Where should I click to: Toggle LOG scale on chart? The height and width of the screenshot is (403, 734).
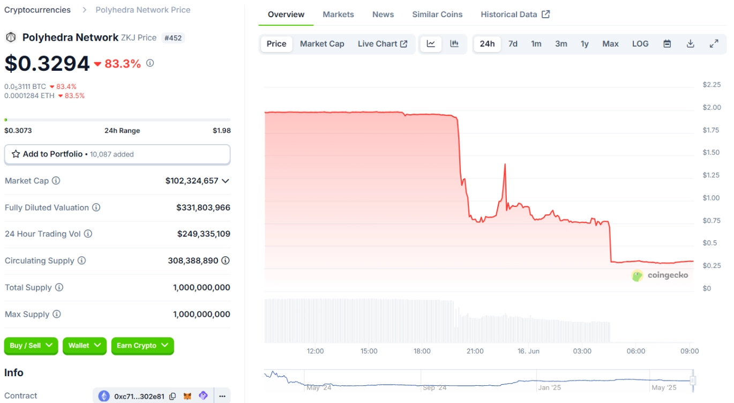(640, 44)
